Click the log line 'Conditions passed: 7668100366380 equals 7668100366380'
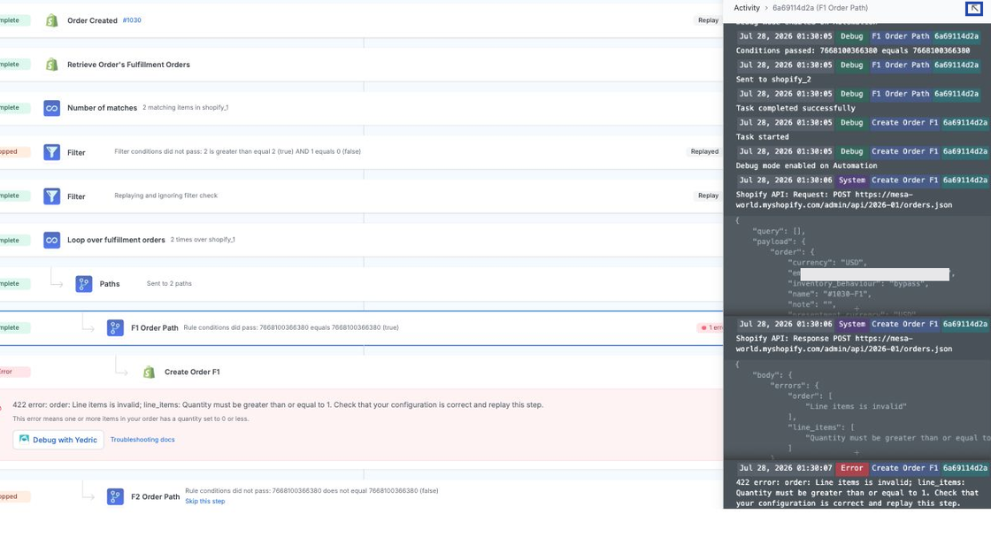Screen dimensions: 991x553 [853, 50]
